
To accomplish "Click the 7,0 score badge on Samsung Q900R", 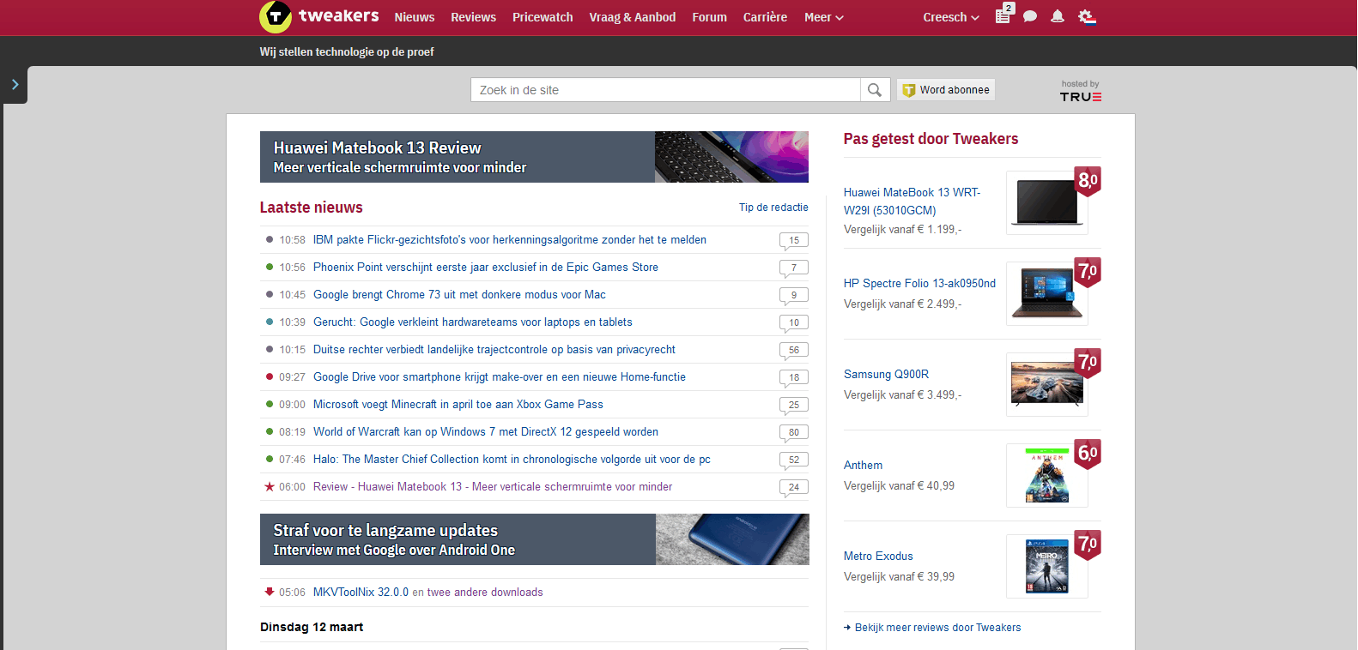I will [x=1088, y=363].
